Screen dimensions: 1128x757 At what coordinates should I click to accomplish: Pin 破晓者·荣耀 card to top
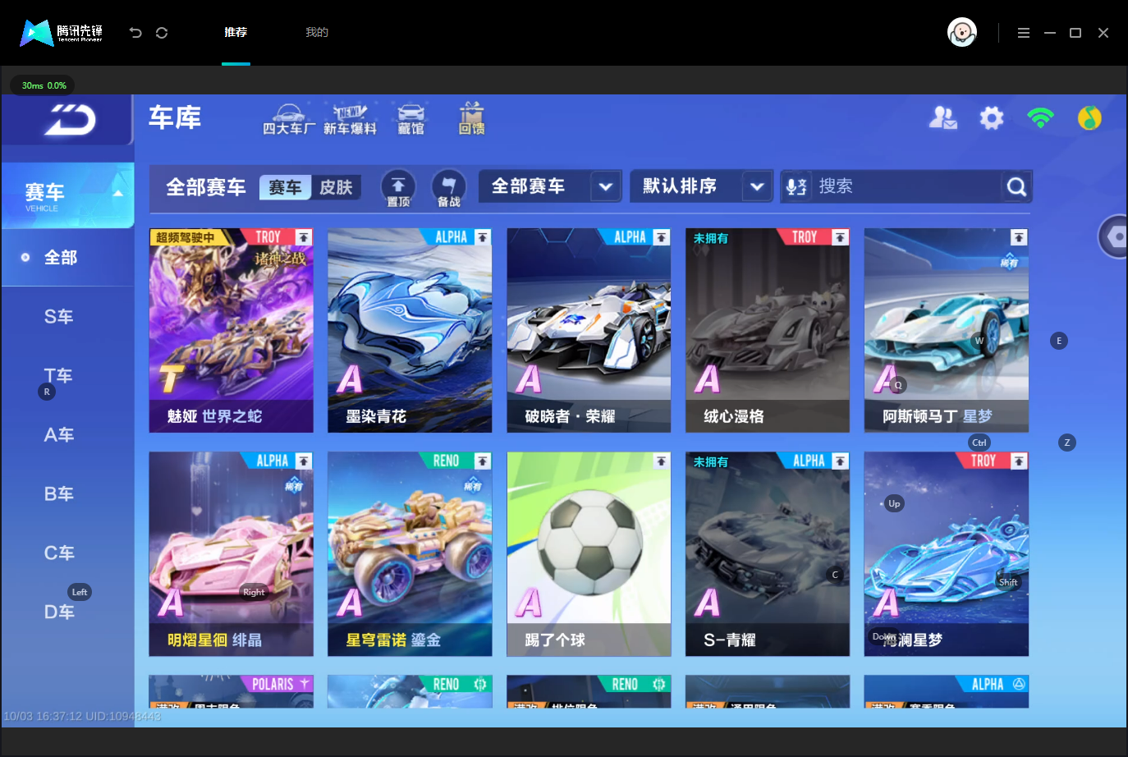[662, 237]
